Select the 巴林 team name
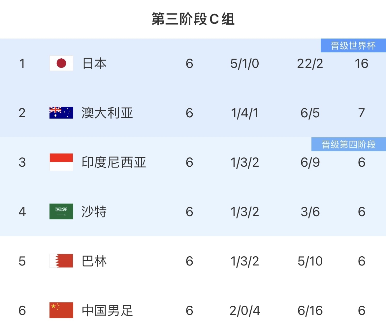386x334 pixels. 94,261
